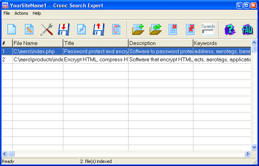Sort by Keywords column header
The image size is (259, 166).
coord(222,43)
